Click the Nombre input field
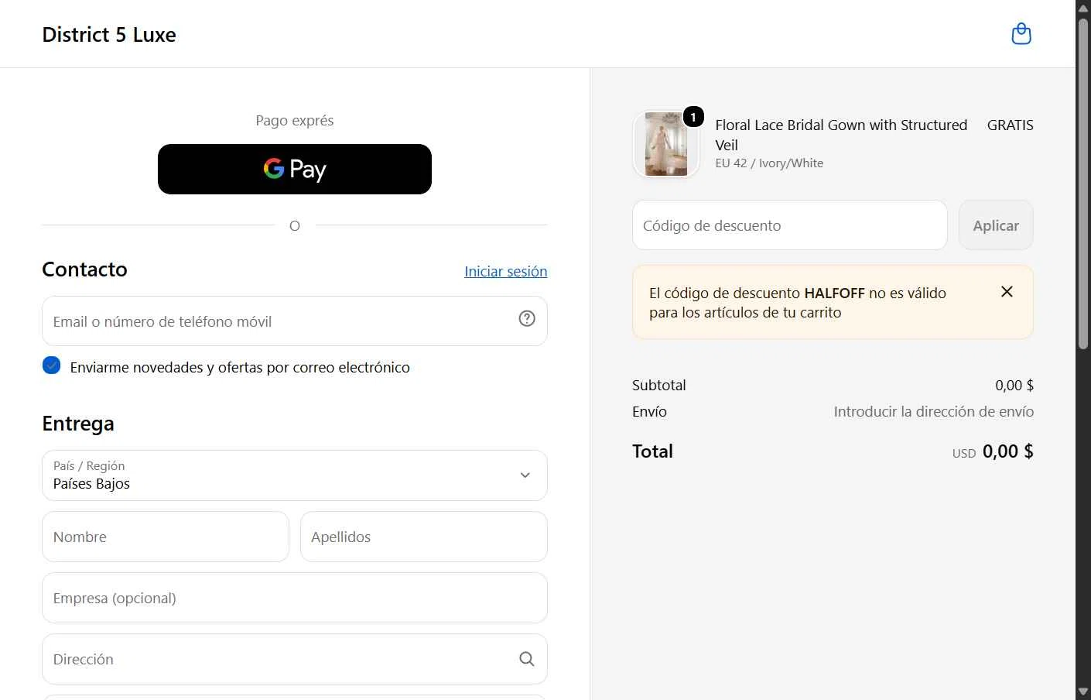The width and height of the screenshot is (1091, 700). [x=166, y=537]
